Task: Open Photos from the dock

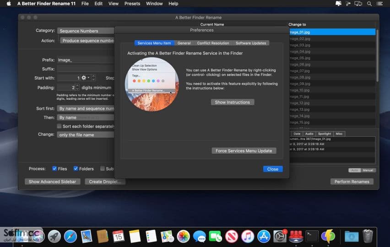Action: (x=183, y=236)
